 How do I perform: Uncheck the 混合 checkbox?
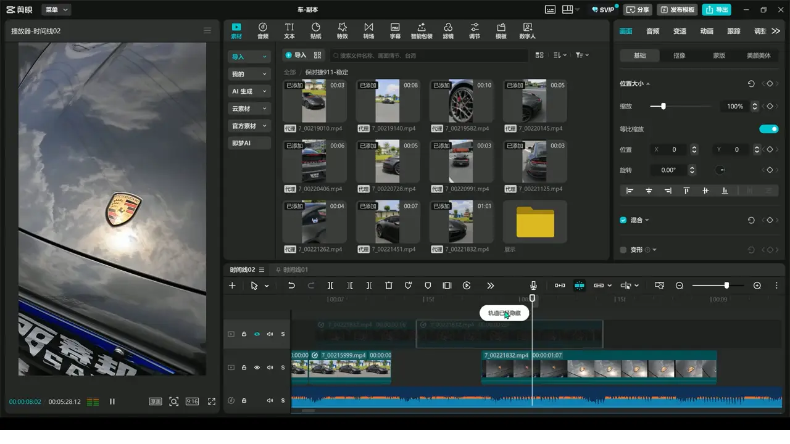click(x=623, y=220)
